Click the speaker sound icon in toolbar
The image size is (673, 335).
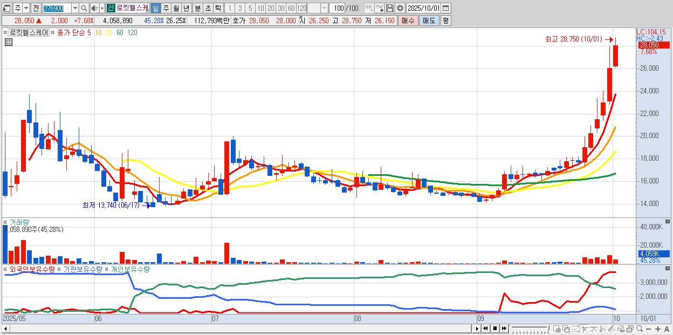(94, 8)
